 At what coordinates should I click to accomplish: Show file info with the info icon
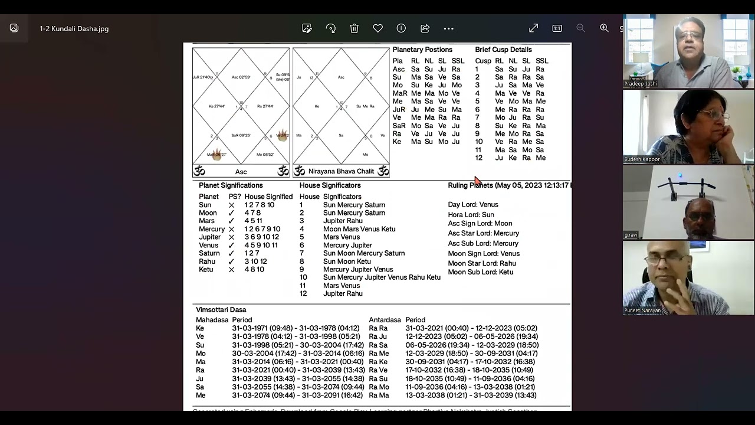pos(401,28)
